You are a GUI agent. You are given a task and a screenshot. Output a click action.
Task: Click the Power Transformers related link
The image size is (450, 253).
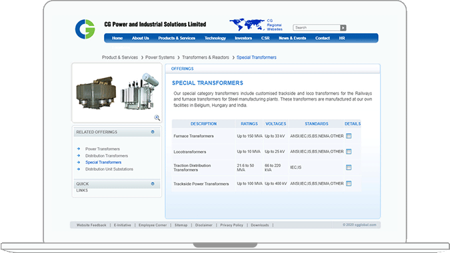click(x=103, y=149)
